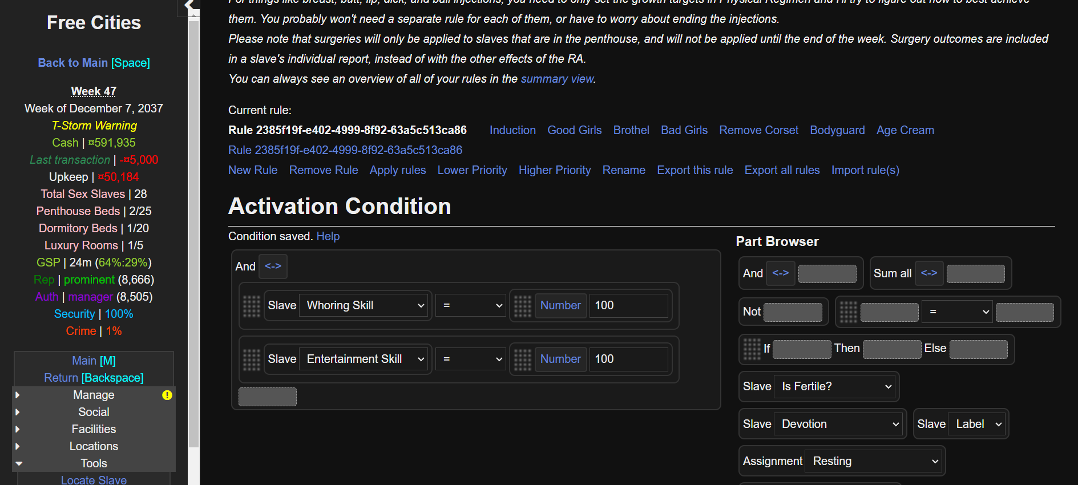The width and height of the screenshot is (1078, 485).
Task: Click the yellow Manage notification icon
Action: click(167, 395)
